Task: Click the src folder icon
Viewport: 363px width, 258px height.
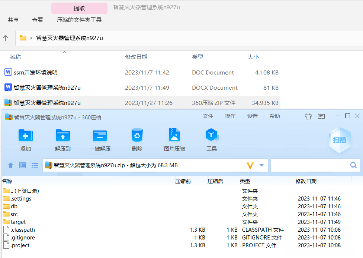Action: point(6,214)
